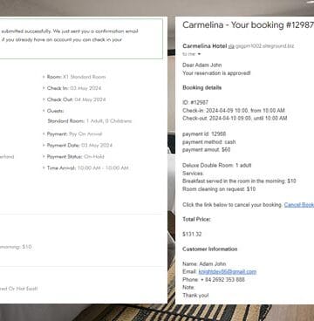Click the Customer Information heading
The height and width of the screenshot is (321, 314).
(x=210, y=249)
